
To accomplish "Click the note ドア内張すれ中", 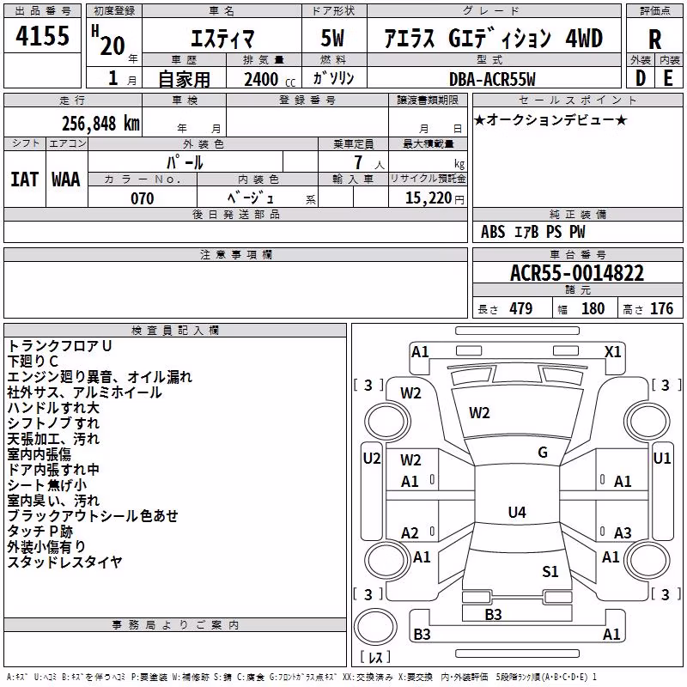I will (53, 469).
